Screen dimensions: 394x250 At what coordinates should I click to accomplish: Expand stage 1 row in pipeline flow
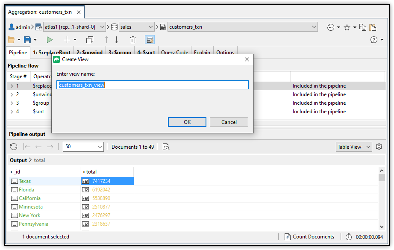click(12, 86)
